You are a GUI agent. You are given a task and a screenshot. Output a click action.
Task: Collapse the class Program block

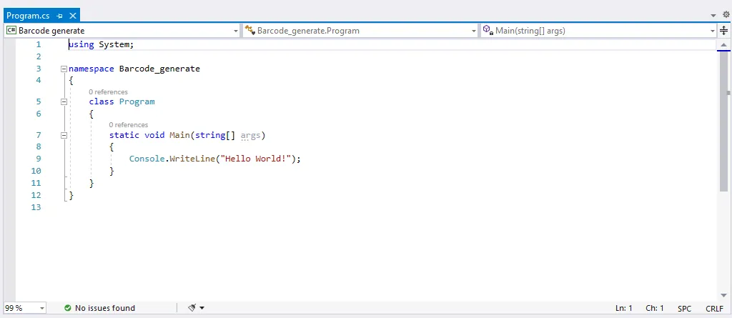tap(64, 101)
